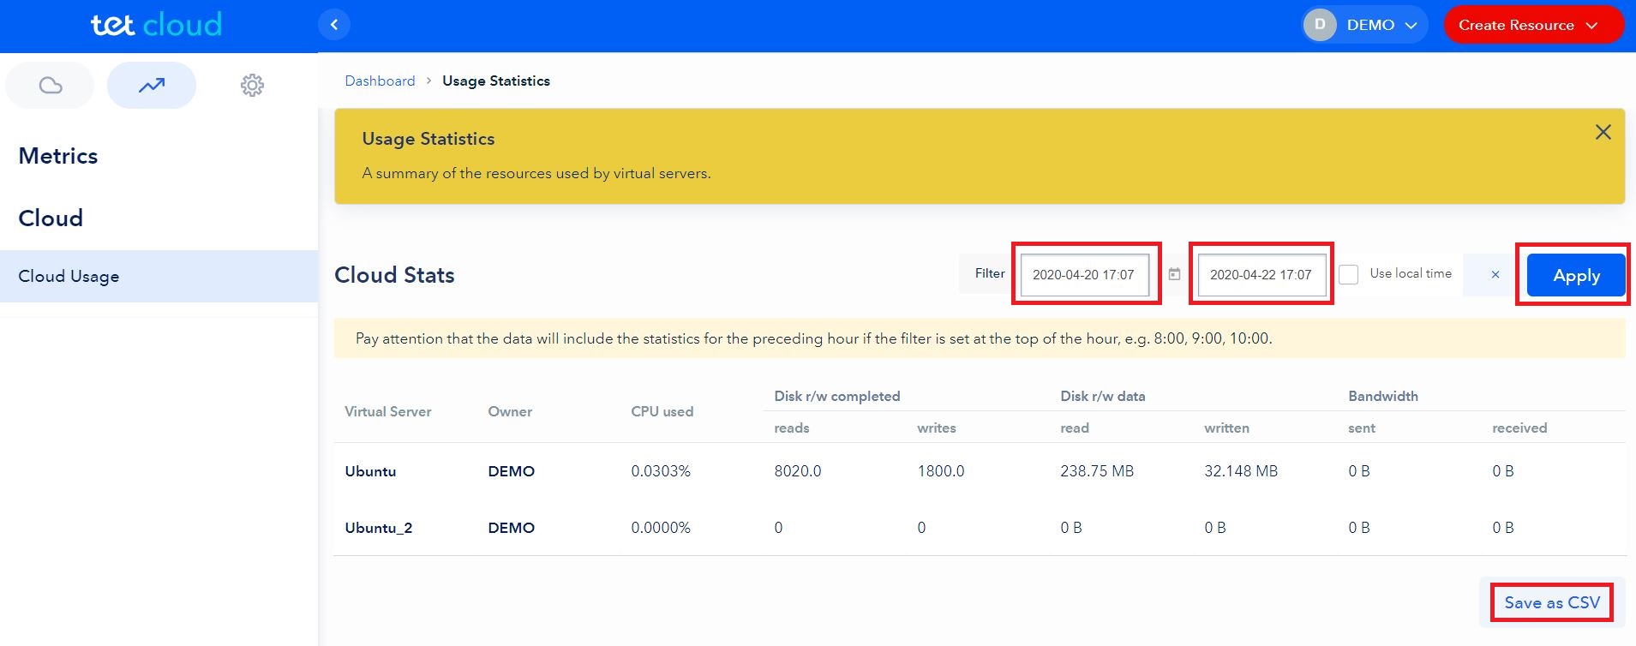Open calendar picker between date fields
The height and width of the screenshot is (646, 1636).
(1174, 274)
